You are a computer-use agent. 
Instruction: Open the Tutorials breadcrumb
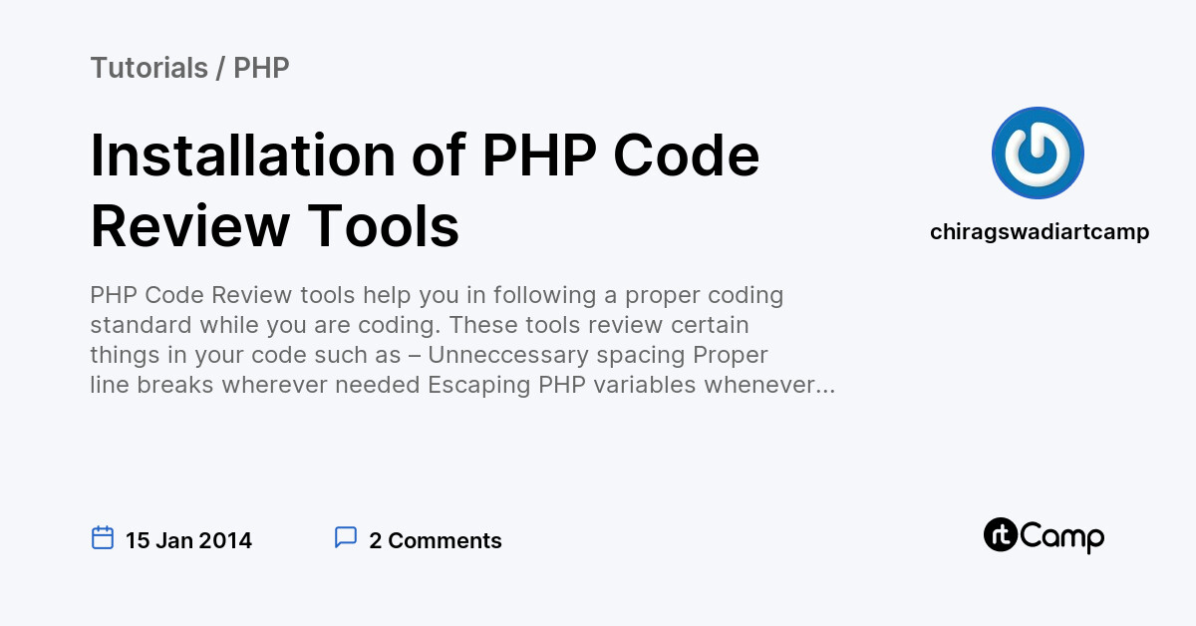(x=149, y=68)
